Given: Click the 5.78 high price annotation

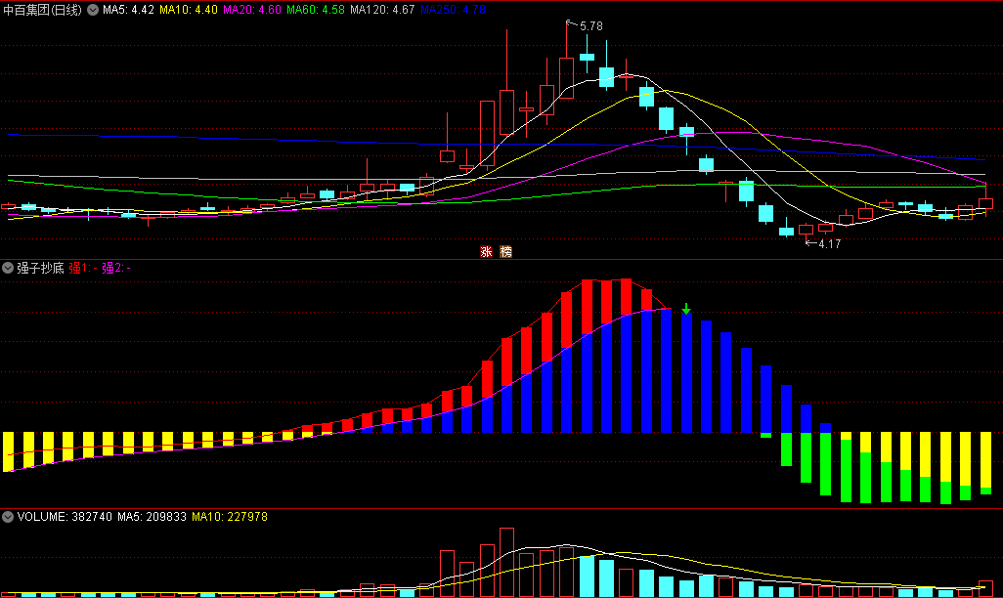Looking at the screenshot, I should click(591, 26).
